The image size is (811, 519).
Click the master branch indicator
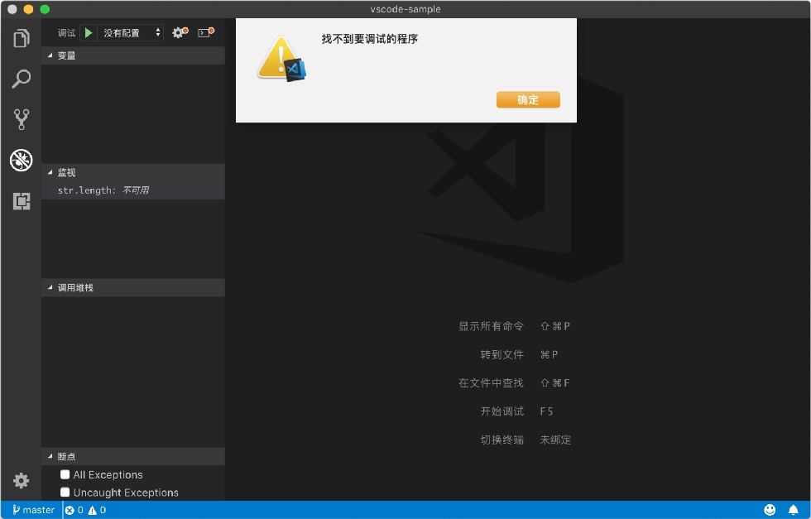tap(34, 510)
